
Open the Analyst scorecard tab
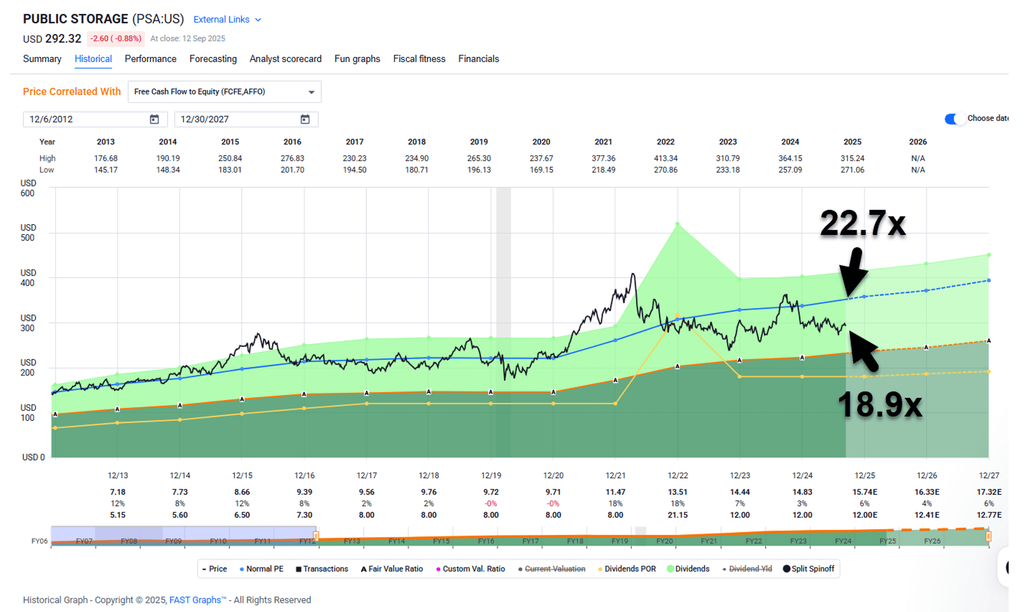coord(286,59)
